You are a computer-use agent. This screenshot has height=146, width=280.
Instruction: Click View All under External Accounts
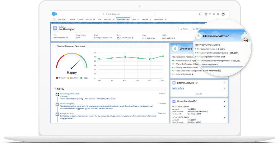(199, 94)
